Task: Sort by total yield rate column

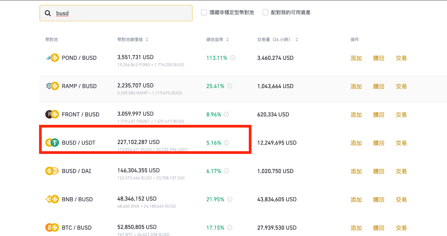Action: tap(227, 40)
